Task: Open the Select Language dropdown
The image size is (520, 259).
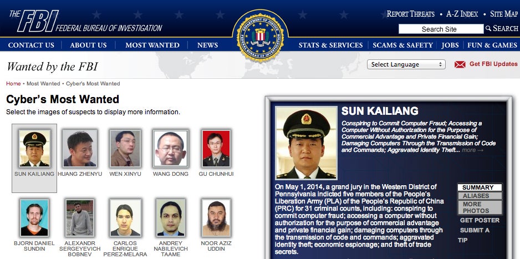Action: coord(406,64)
